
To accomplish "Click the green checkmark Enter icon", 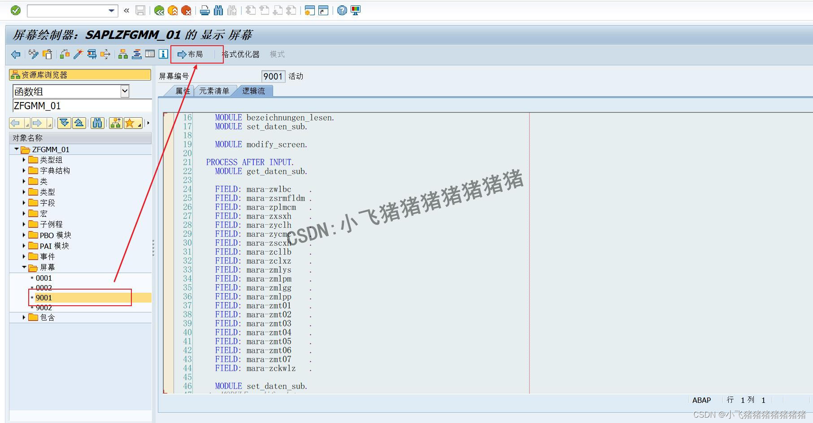I will [16, 10].
